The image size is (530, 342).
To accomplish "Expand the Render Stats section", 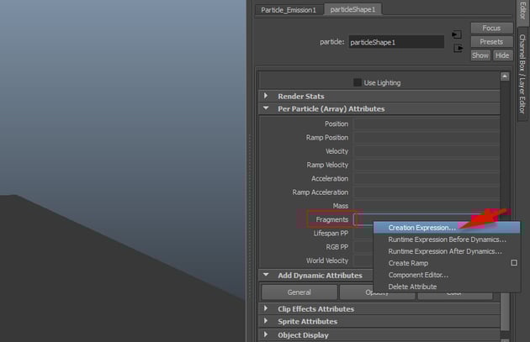I will pyautogui.click(x=379, y=97).
